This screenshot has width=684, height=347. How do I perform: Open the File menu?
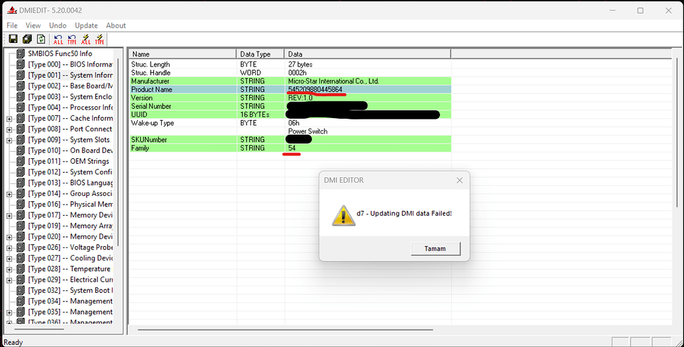point(12,26)
